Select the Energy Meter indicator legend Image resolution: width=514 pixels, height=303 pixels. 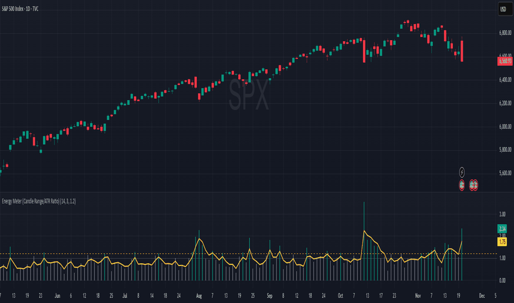click(39, 201)
